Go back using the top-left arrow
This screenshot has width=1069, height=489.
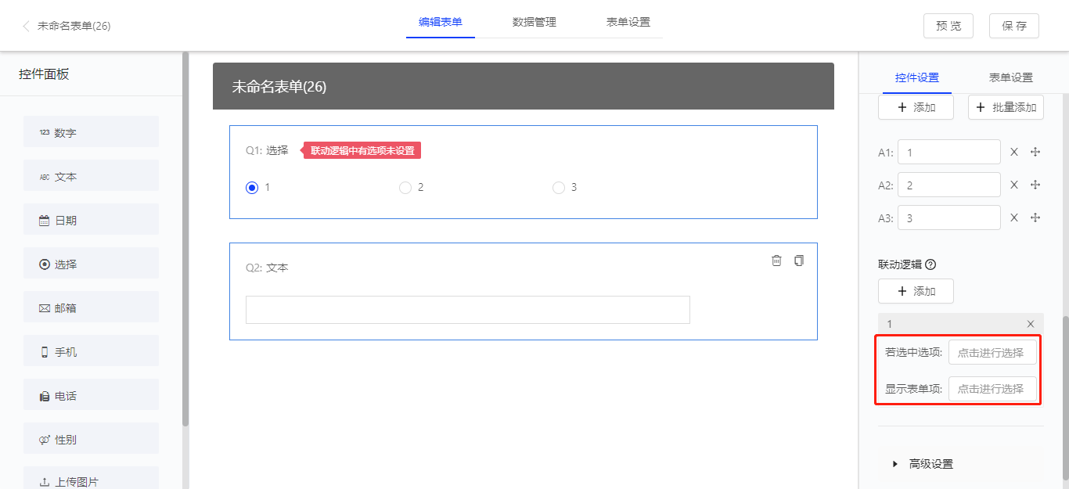(26, 26)
